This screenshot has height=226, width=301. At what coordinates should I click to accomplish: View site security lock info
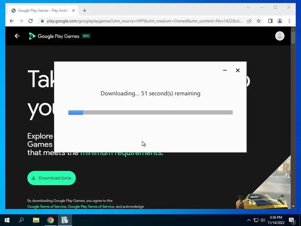click(x=42, y=21)
